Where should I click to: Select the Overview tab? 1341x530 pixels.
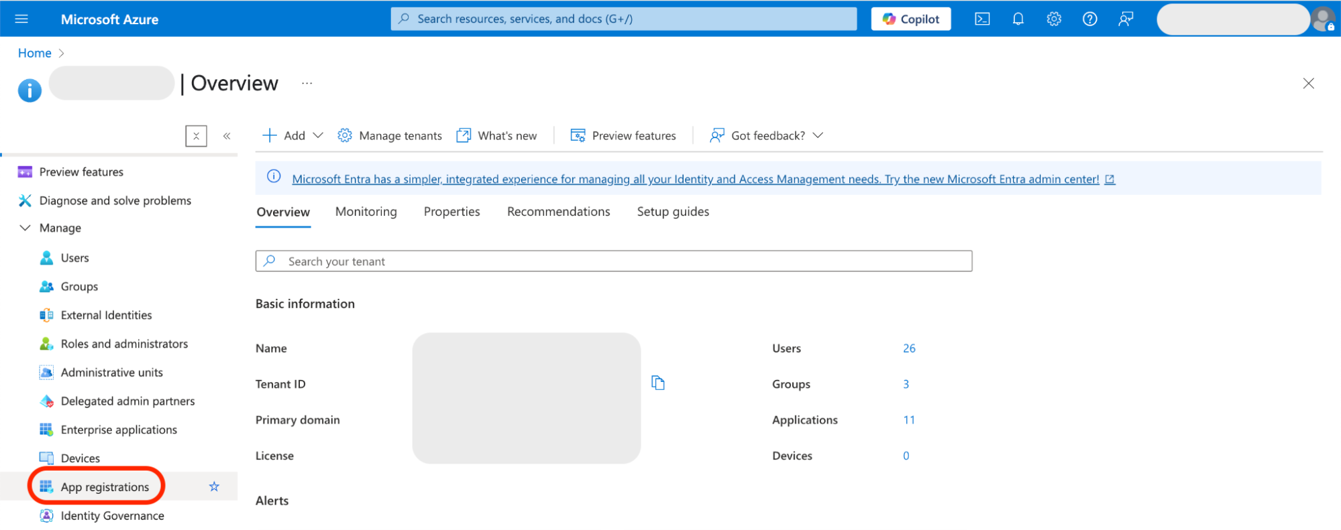tap(283, 212)
